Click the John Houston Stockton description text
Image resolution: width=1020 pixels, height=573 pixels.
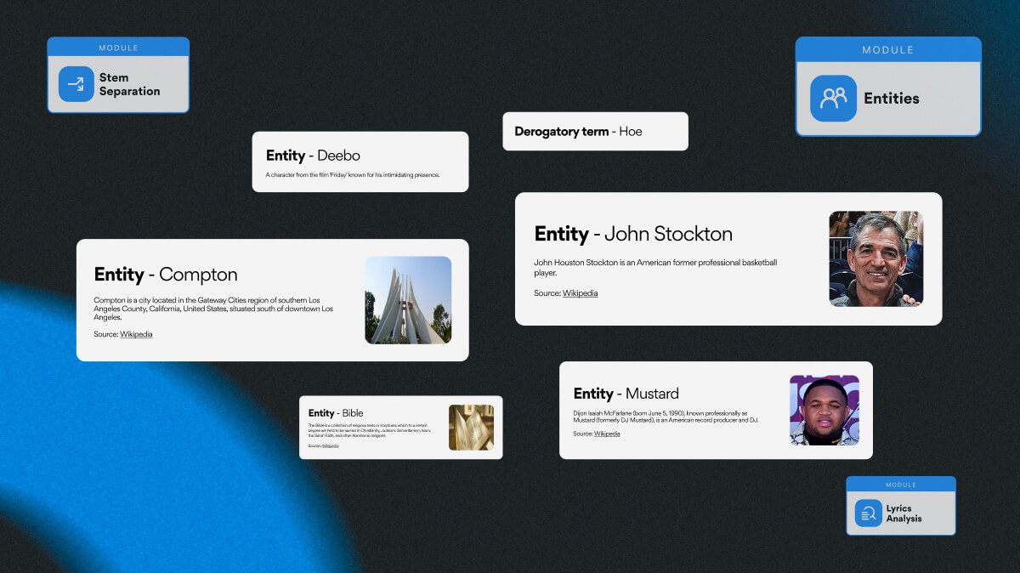(655, 268)
